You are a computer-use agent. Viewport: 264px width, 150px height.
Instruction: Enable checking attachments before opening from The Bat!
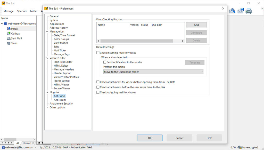click(98, 82)
